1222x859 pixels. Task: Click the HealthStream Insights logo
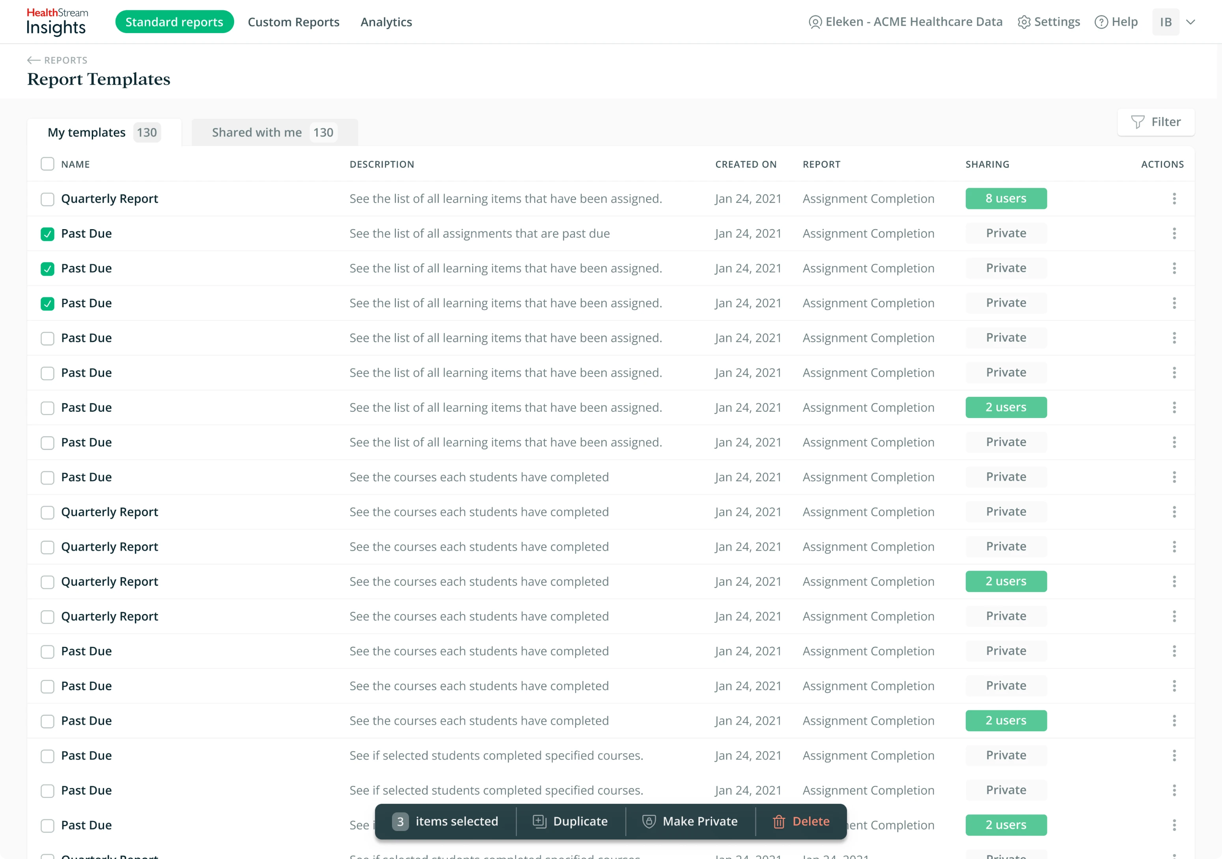56,21
